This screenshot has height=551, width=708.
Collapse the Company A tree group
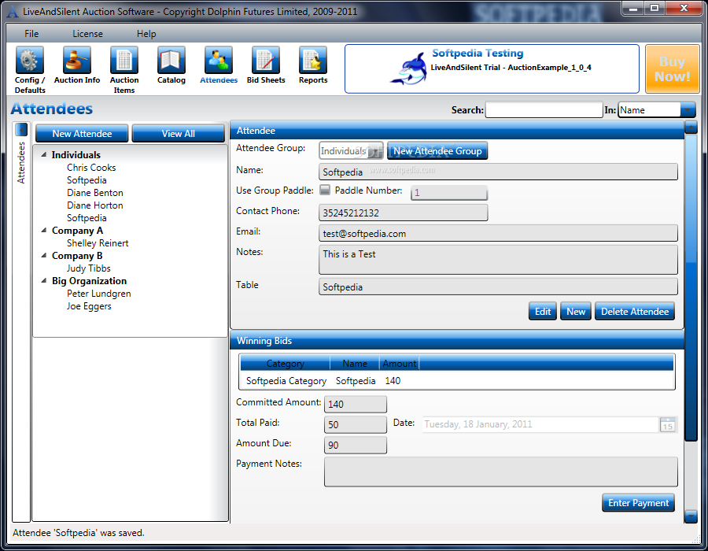[44, 231]
